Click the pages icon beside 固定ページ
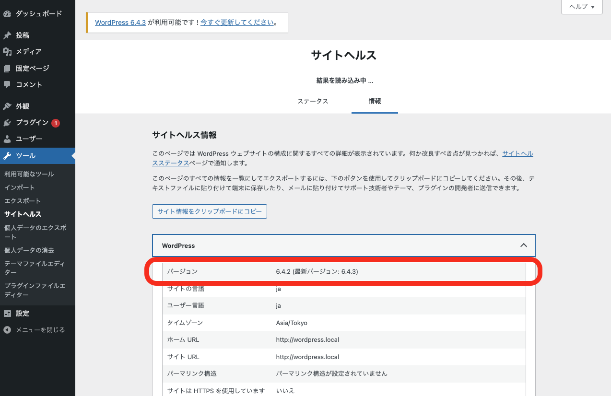Image resolution: width=611 pixels, height=396 pixels. pos(7,68)
